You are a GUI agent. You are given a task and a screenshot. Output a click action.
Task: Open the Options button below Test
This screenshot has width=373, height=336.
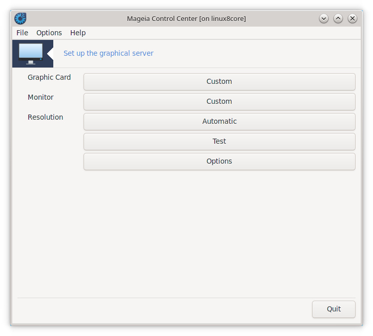click(219, 162)
